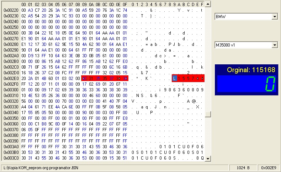Viewport: 281px width, 172px height.
Task: Open the M35080 v1 chip type dropdown
Action: pyautogui.click(x=275, y=45)
